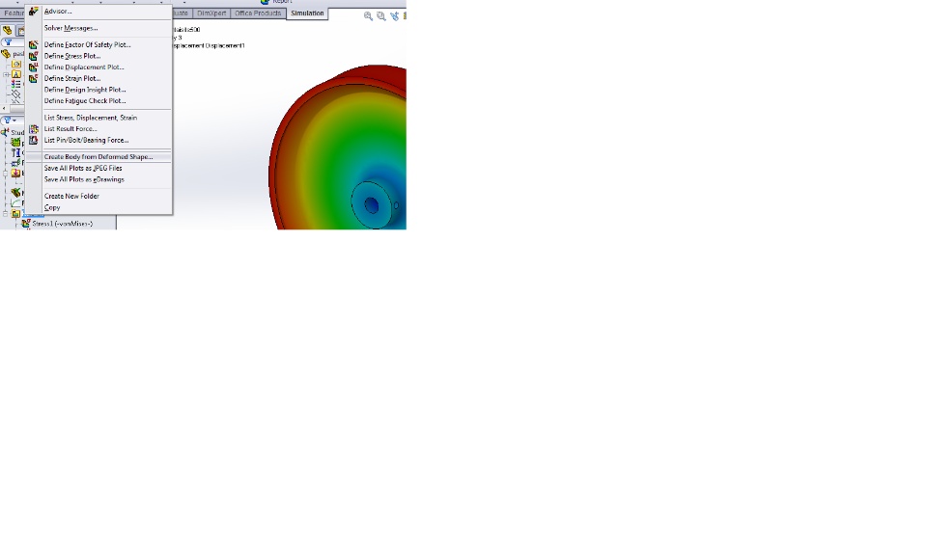This screenshot has width=927, height=537.
Task: Select the study root icon
Action: click(6, 132)
